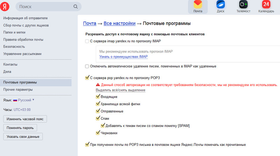This screenshot has width=280, height=156.
Task: Enable IMAP access via imap.yandex.ru checkbox
Action: (87, 42)
